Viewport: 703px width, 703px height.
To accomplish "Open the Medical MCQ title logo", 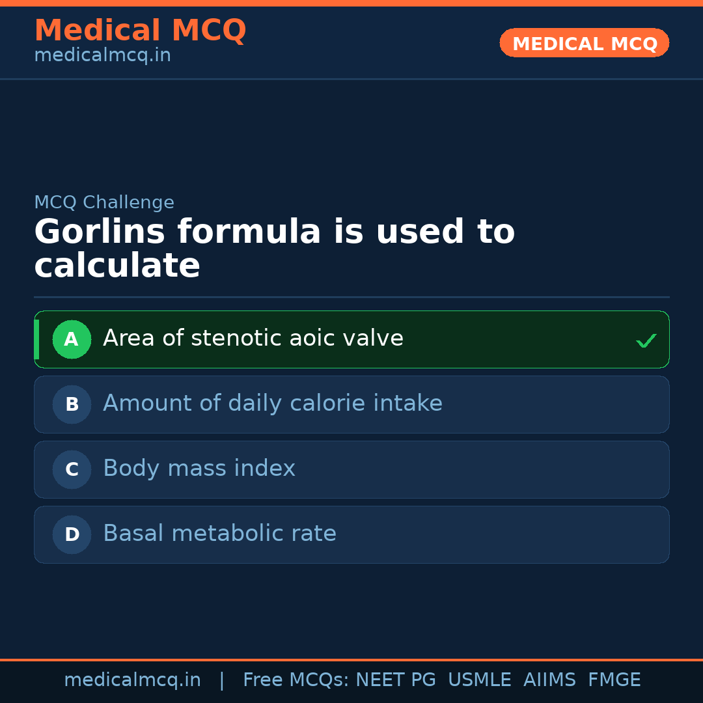I will 140,31.
